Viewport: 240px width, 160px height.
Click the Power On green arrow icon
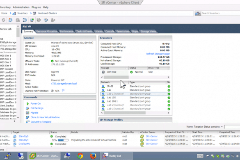27,104
